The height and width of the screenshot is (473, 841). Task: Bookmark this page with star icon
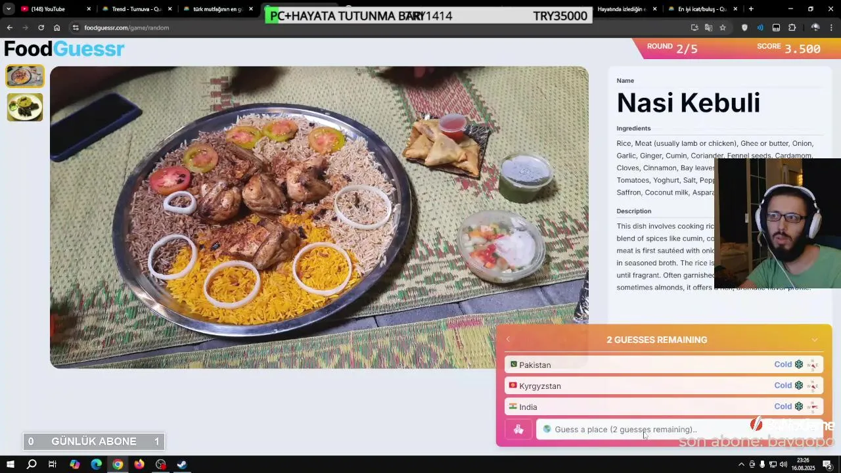(x=723, y=28)
